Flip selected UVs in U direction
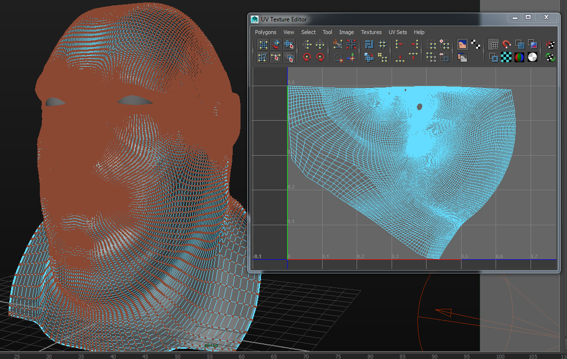Viewport: 567px width, 359px height. pyautogui.click(x=307, y=45)
